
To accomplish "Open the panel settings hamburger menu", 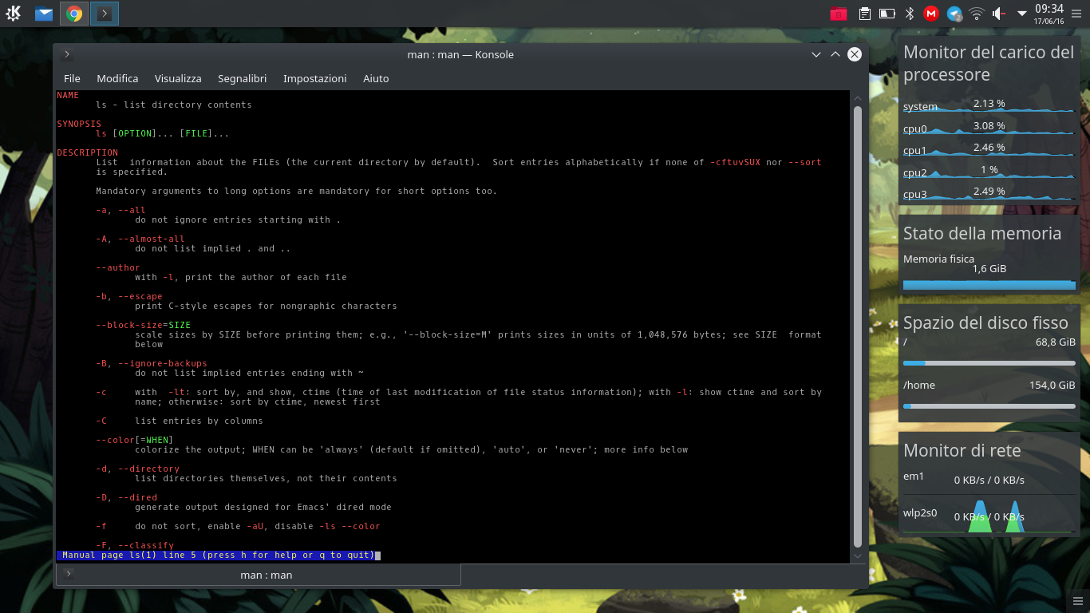I will coord(1076,14).
